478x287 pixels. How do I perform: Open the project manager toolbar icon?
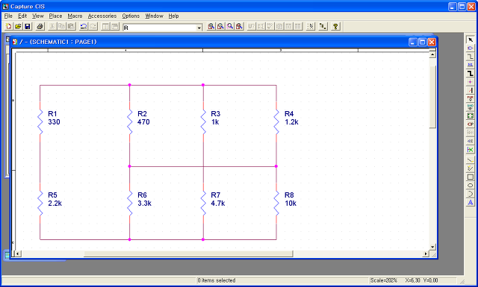pyautogui.click(x=323, y=27)
